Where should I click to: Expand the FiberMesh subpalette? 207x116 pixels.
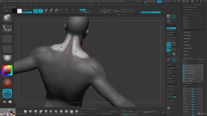tap(187, 45)
